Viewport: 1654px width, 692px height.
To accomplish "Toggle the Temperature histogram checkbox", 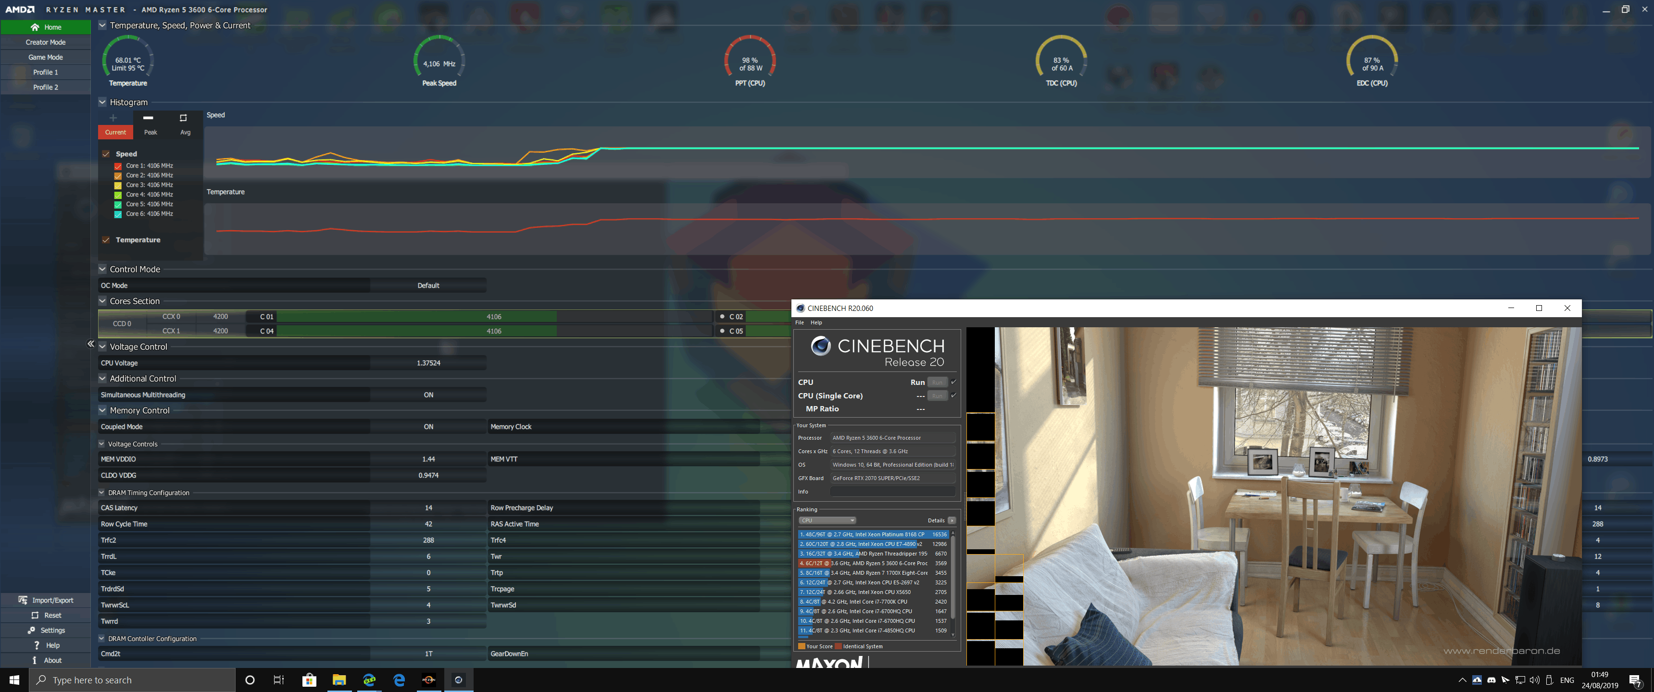I will 106,240.
